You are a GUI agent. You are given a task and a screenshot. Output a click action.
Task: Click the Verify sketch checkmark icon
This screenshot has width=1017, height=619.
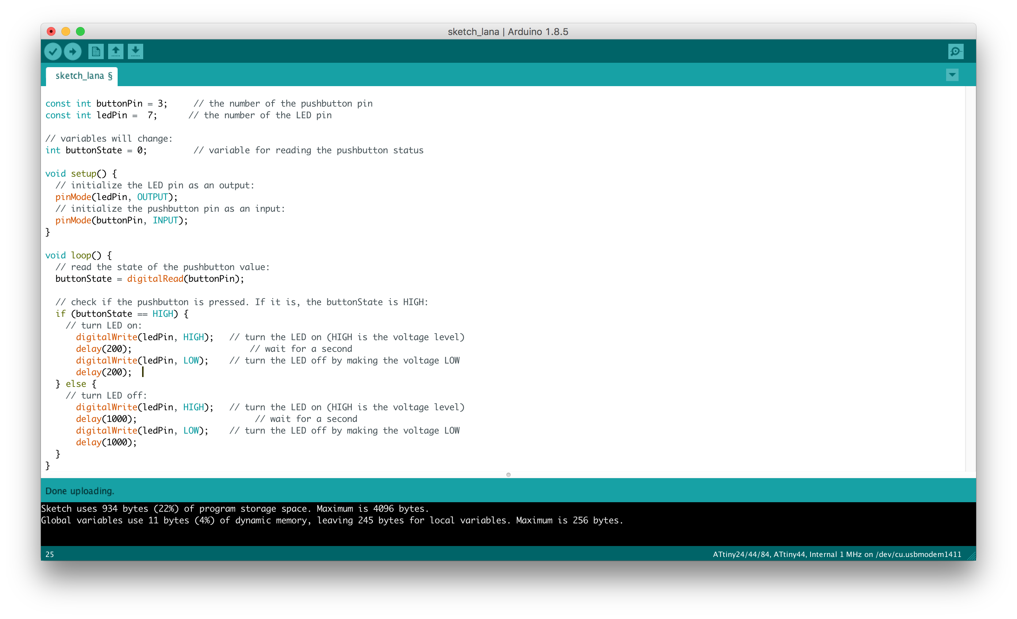(53, 51)
